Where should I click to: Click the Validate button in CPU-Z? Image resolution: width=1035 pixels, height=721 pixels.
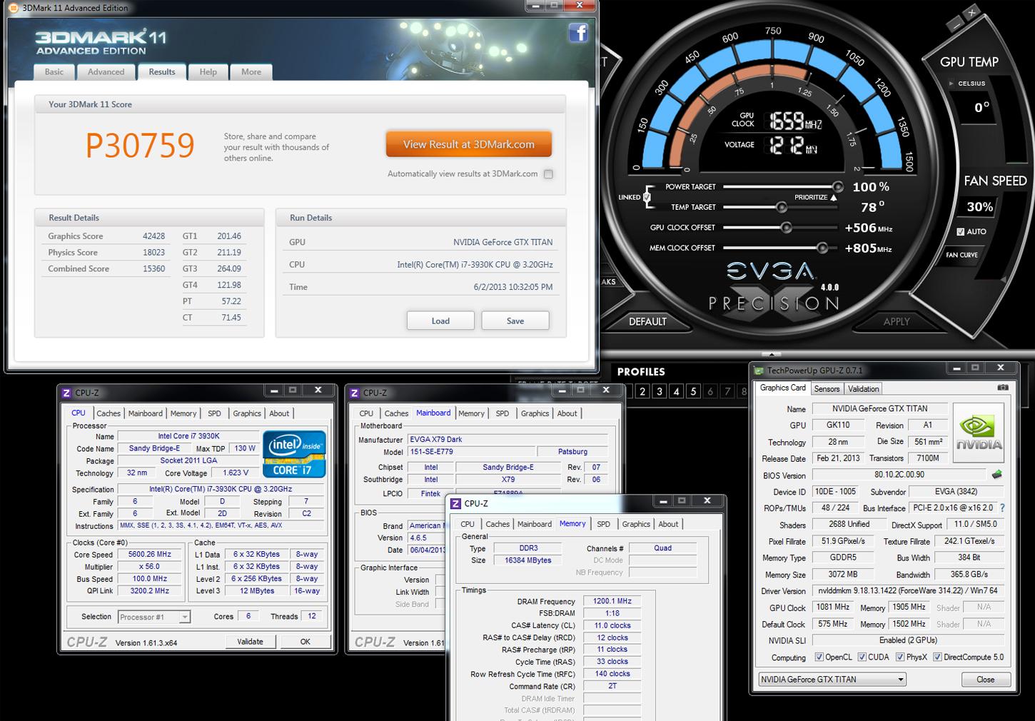pos(250,642)
